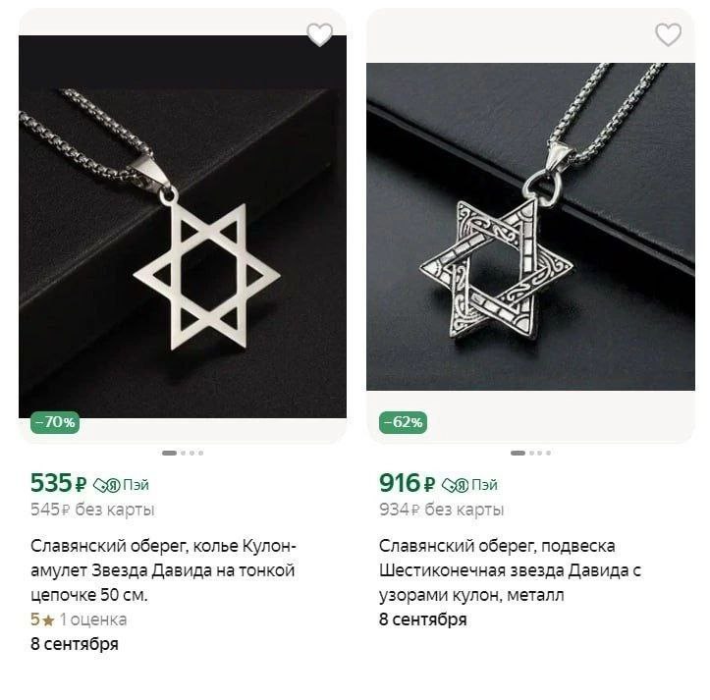
Task: Click the rating star beside 1 оценка
Action: [48, 619]
